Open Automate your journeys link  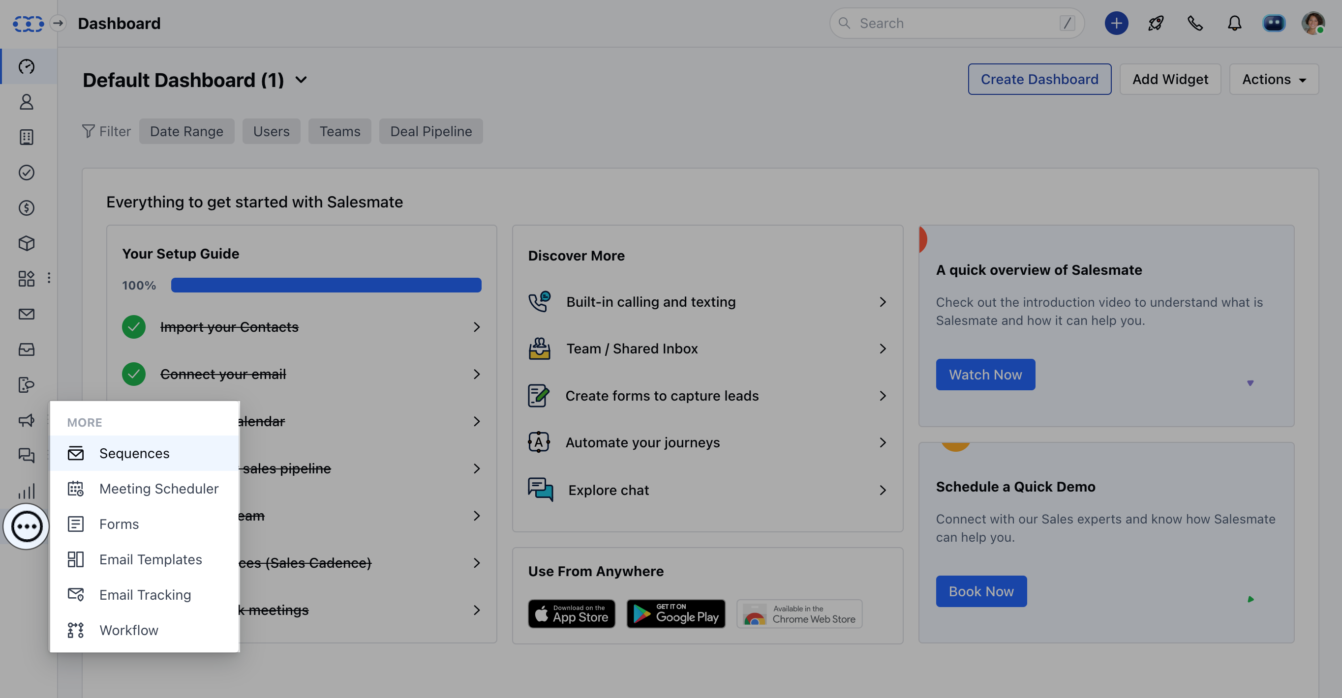(642, 442)
